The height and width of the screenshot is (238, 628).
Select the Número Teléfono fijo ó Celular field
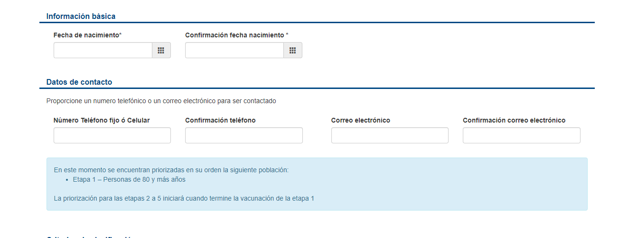pyautogui.click(x=112, y=135)
